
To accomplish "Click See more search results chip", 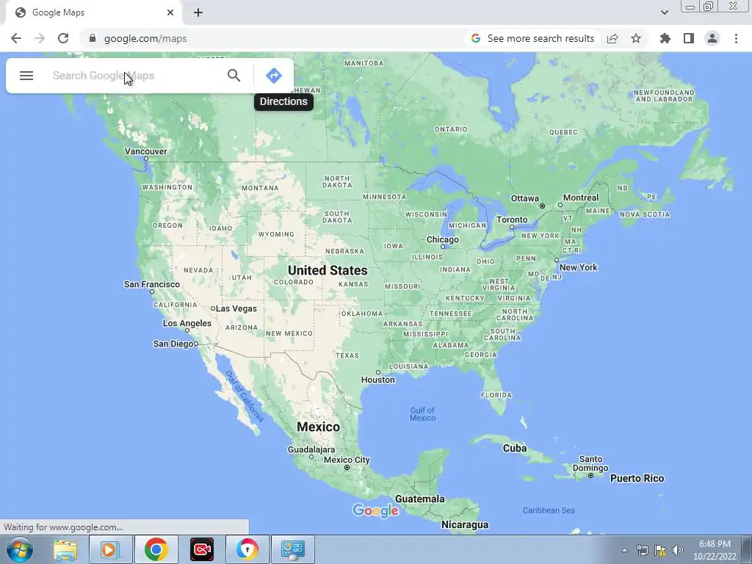I will [533, 38].
